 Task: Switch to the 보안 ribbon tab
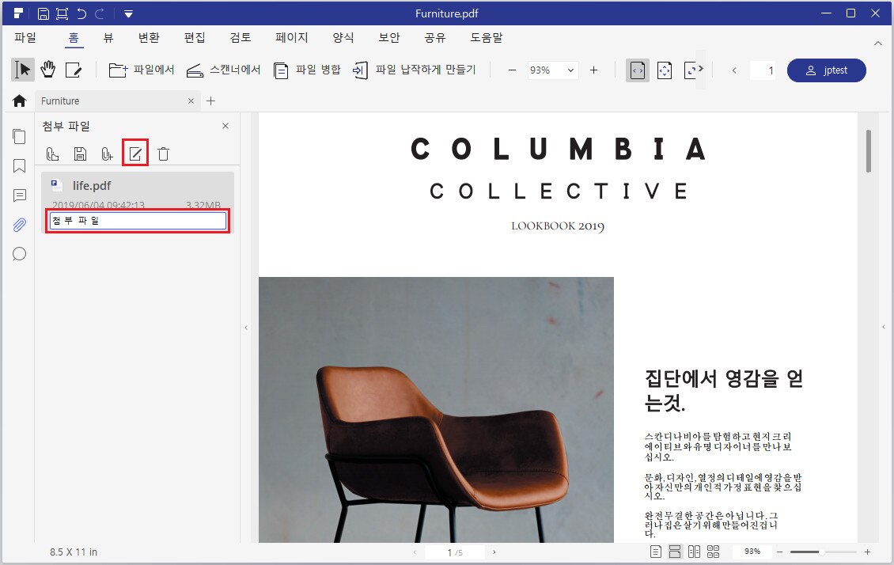pos(389,38)
